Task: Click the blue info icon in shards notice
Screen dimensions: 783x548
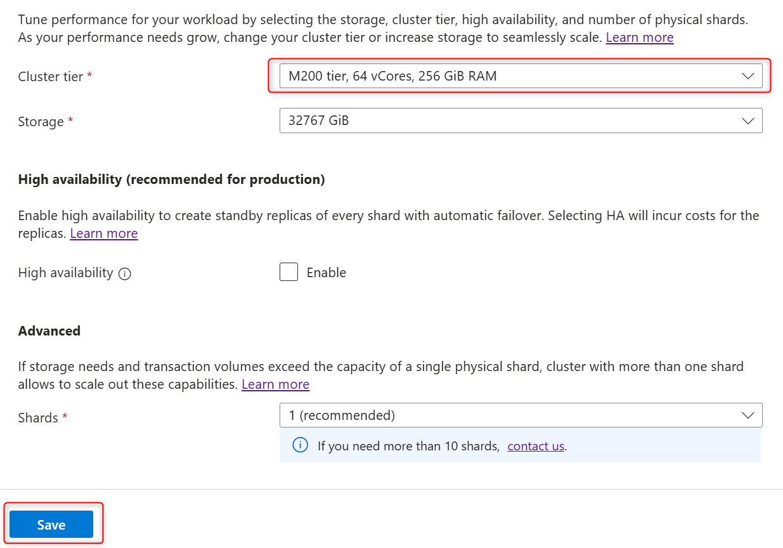Action: (300, 445)
